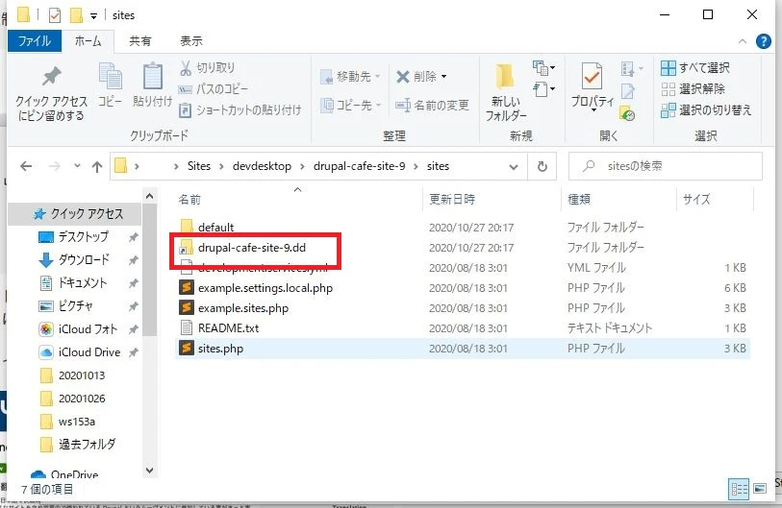
Task: Open Help question mark icon
Action: pos(764,41)
